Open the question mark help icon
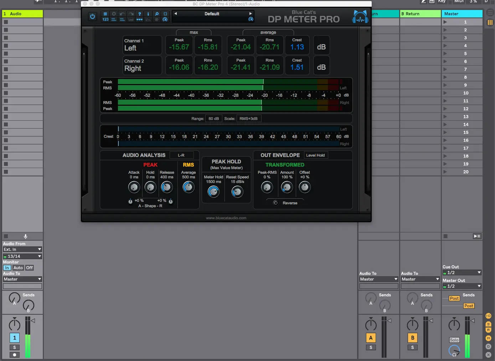495x361 pixels. [139, 14]
